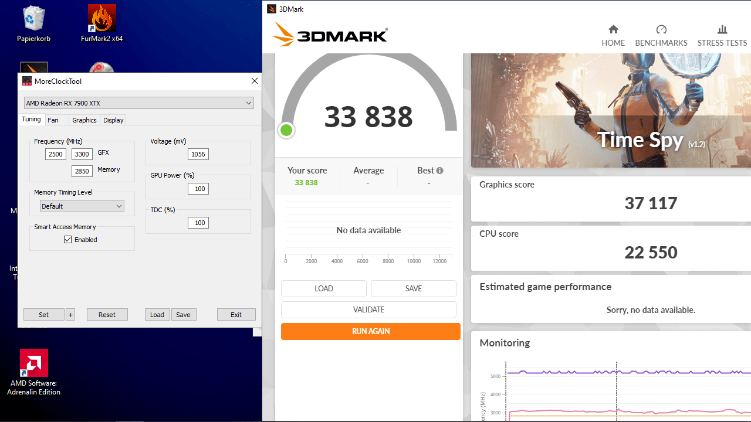Open the Papierkorb recycle bin icon
Viewport: 751px width, 422px height.
(33, 23)
